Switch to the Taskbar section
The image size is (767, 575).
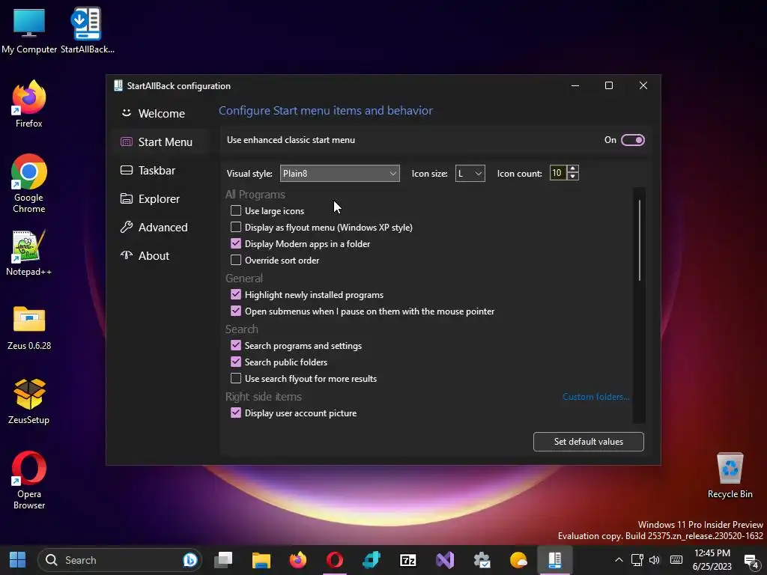[160, 170]
